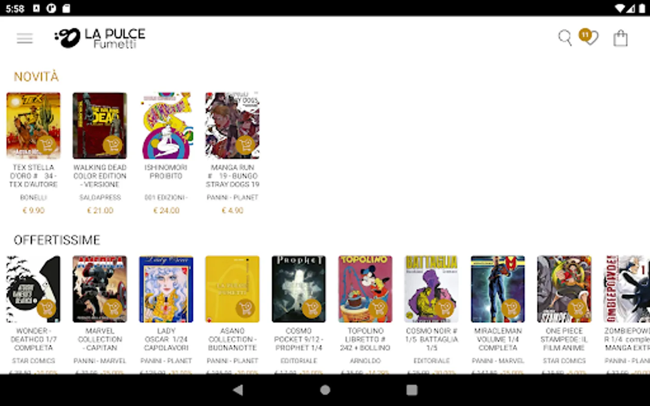Tap Android back navigation button
This screenshot has width=650, height=406.
(238, 390)
